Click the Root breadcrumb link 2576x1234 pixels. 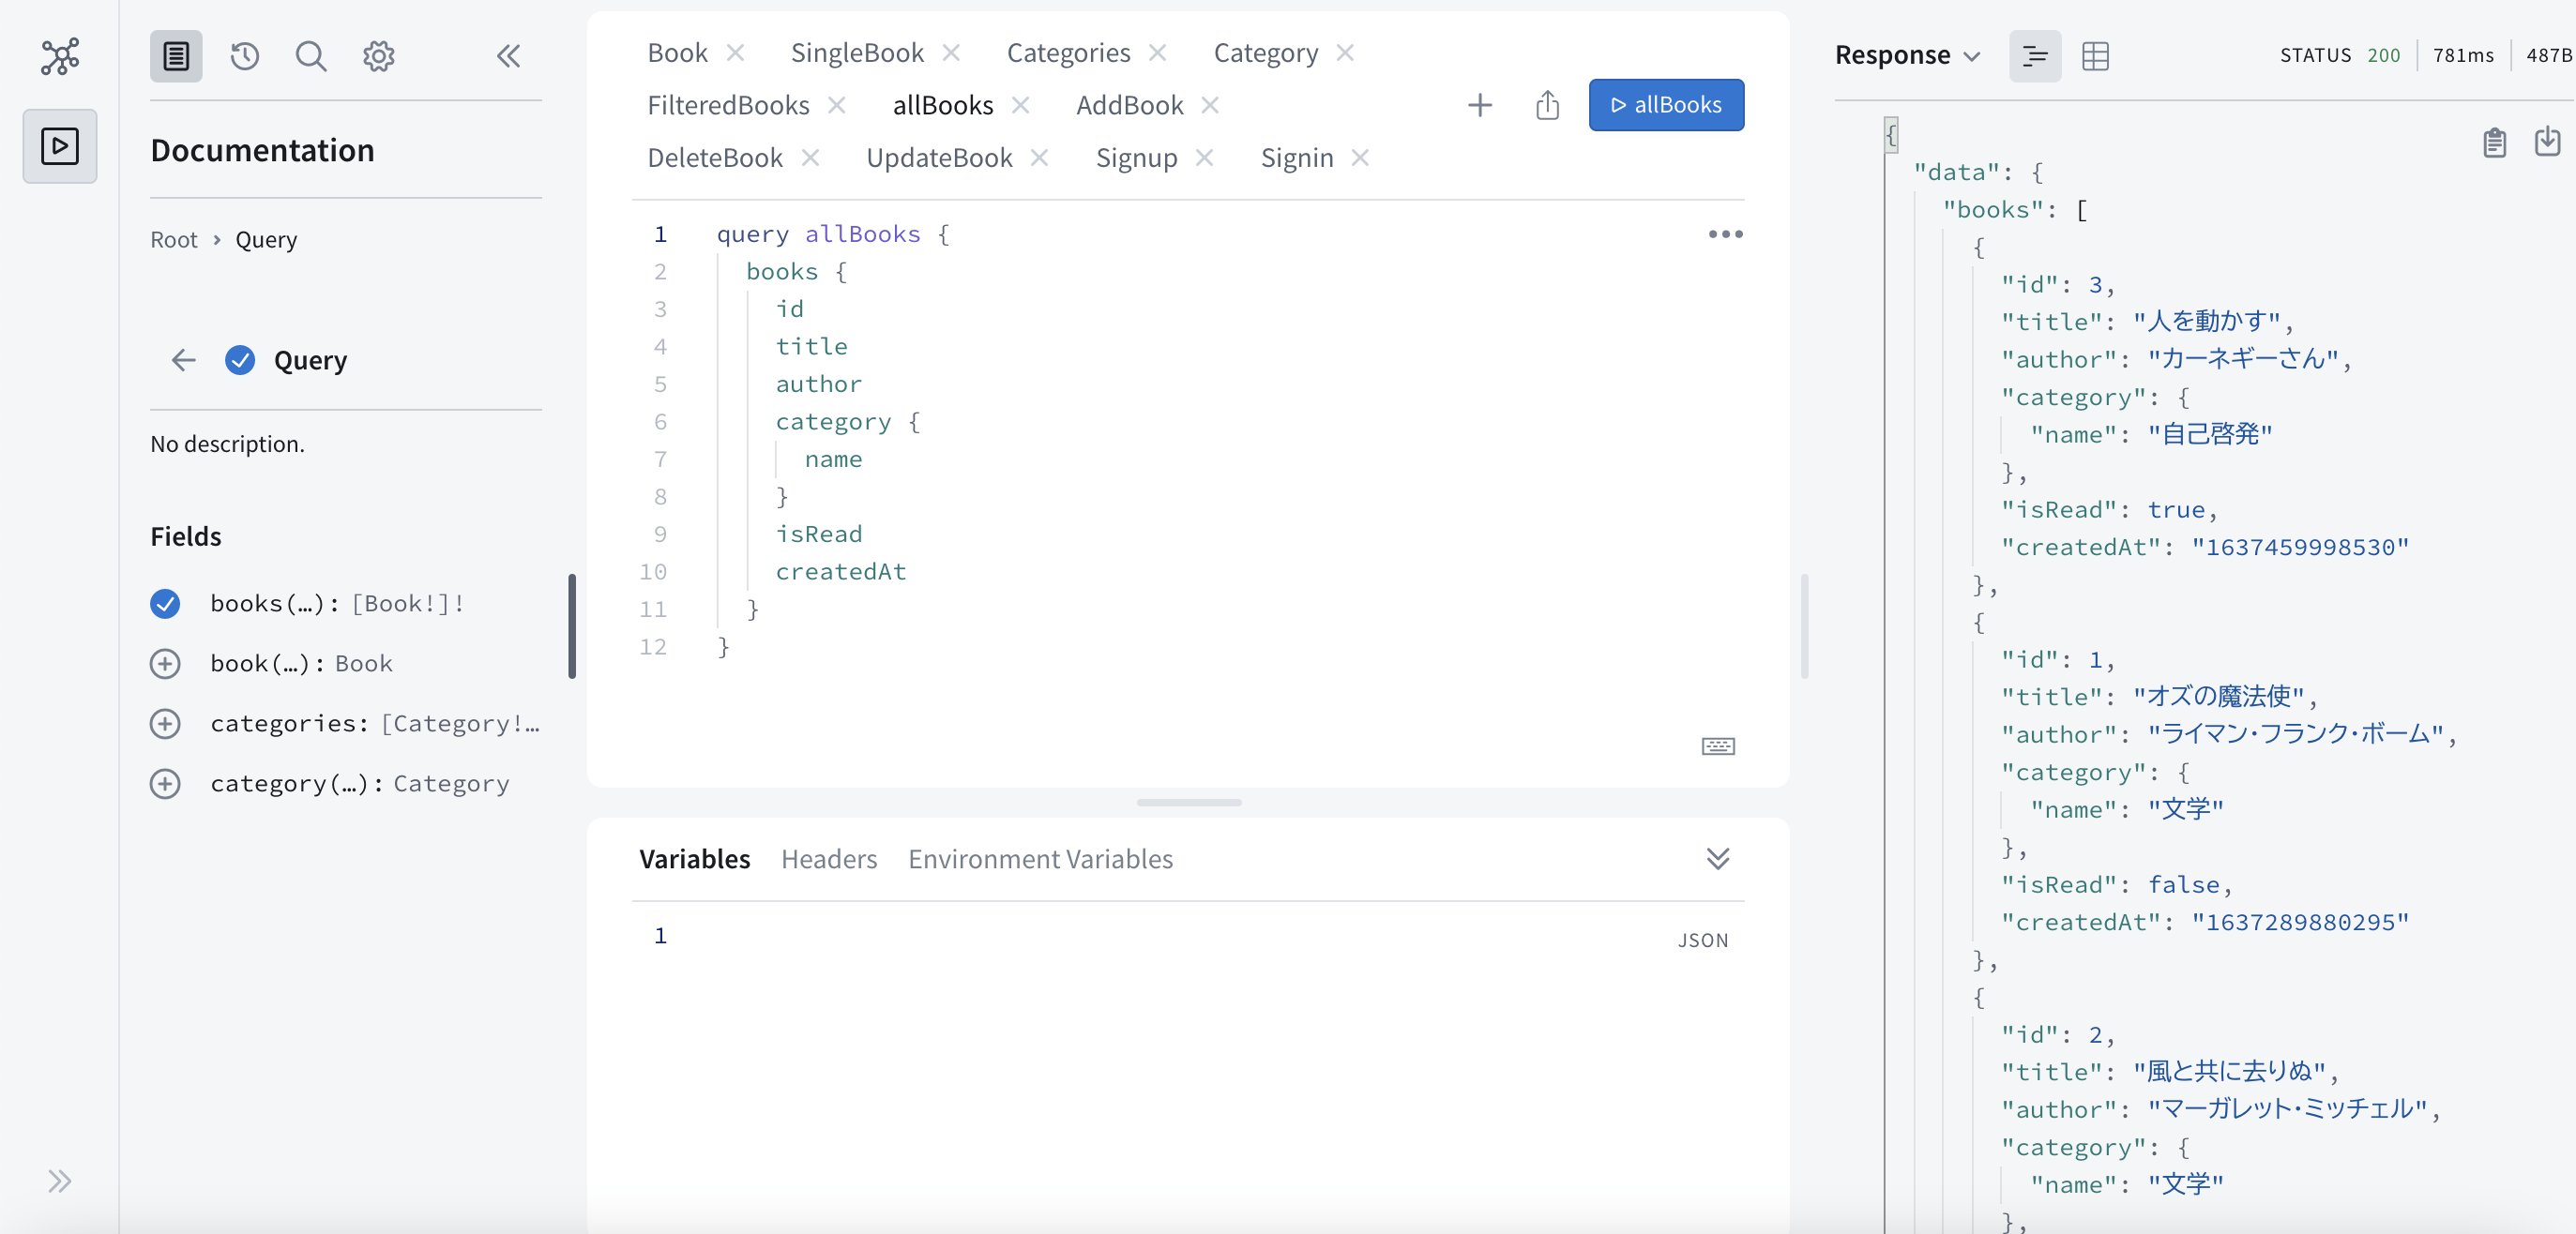(x=174, y=240)
